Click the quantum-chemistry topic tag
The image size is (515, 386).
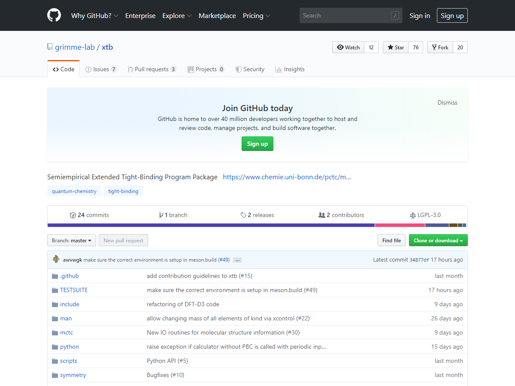pyautogui.click(x=74, y=191)
